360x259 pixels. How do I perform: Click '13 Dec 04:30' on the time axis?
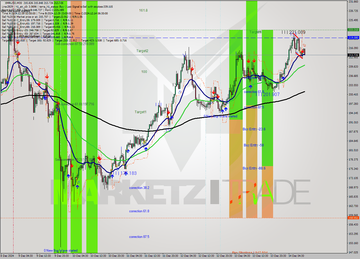pos(242,256)
